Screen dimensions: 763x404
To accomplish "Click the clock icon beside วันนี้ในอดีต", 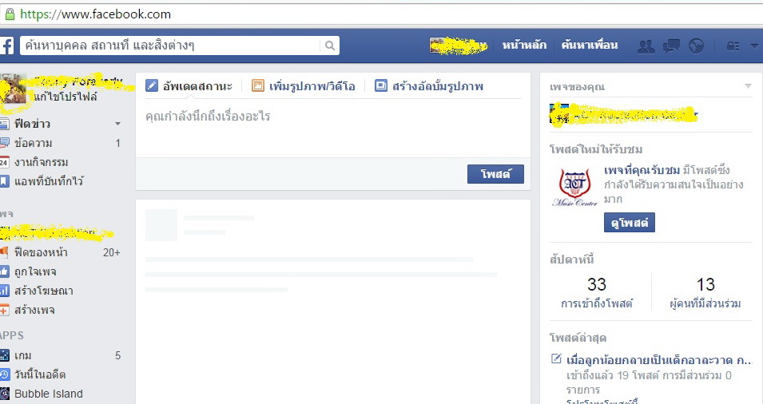I will coord(4,374).
